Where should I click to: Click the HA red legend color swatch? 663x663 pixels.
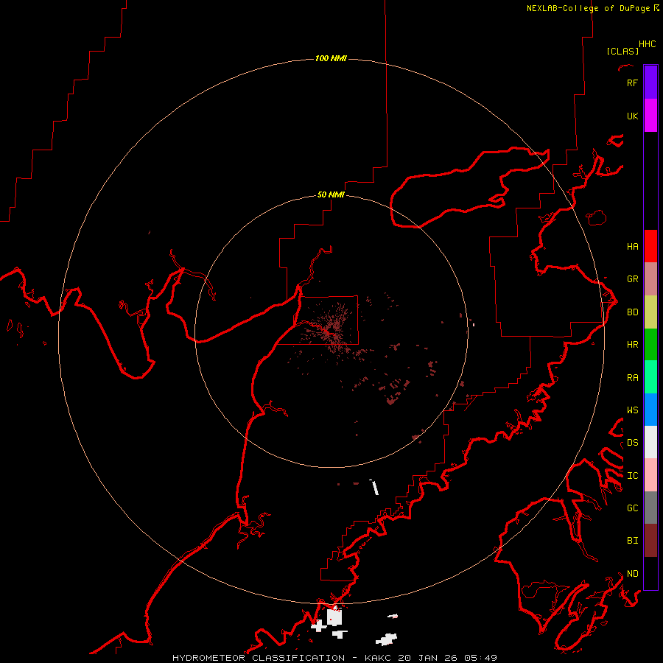pyautogui.click(x=650, y=246)
